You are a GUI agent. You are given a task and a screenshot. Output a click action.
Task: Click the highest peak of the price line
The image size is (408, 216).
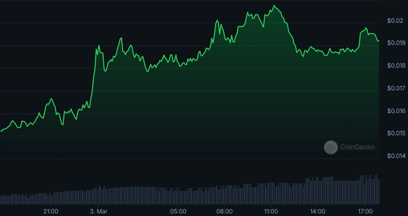274,6
